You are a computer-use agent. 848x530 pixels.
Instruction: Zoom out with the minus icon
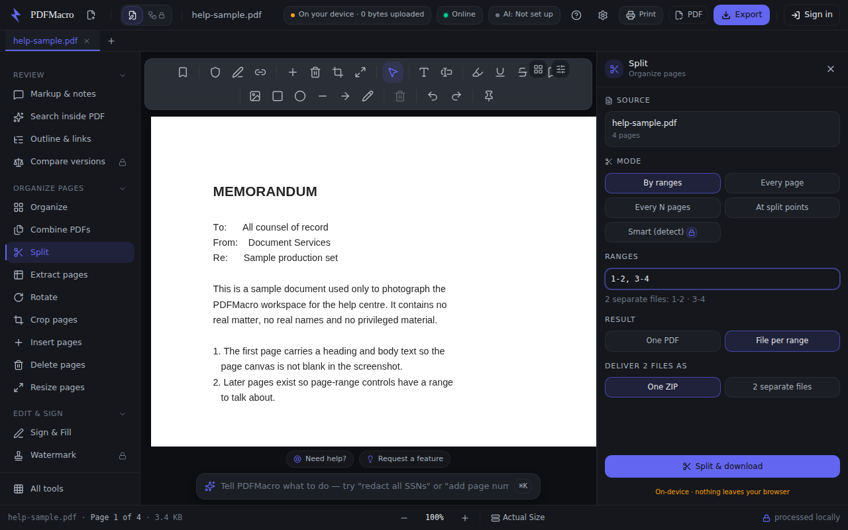(x=404, y=517)
